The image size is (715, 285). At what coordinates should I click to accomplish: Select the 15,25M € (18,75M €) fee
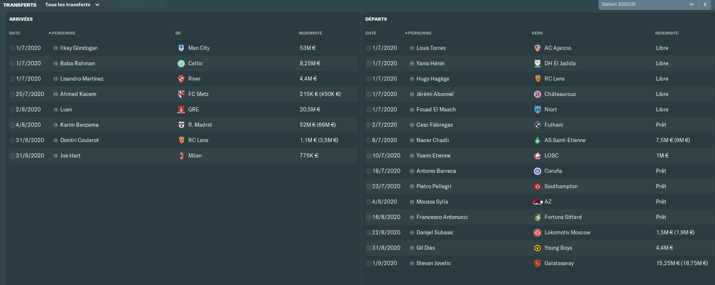pyautogui.click(x=682, y=263)
